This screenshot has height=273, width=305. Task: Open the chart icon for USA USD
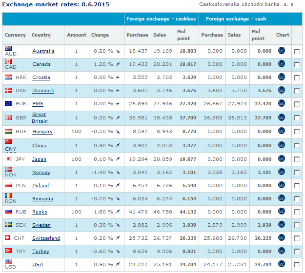click(282, 264)
